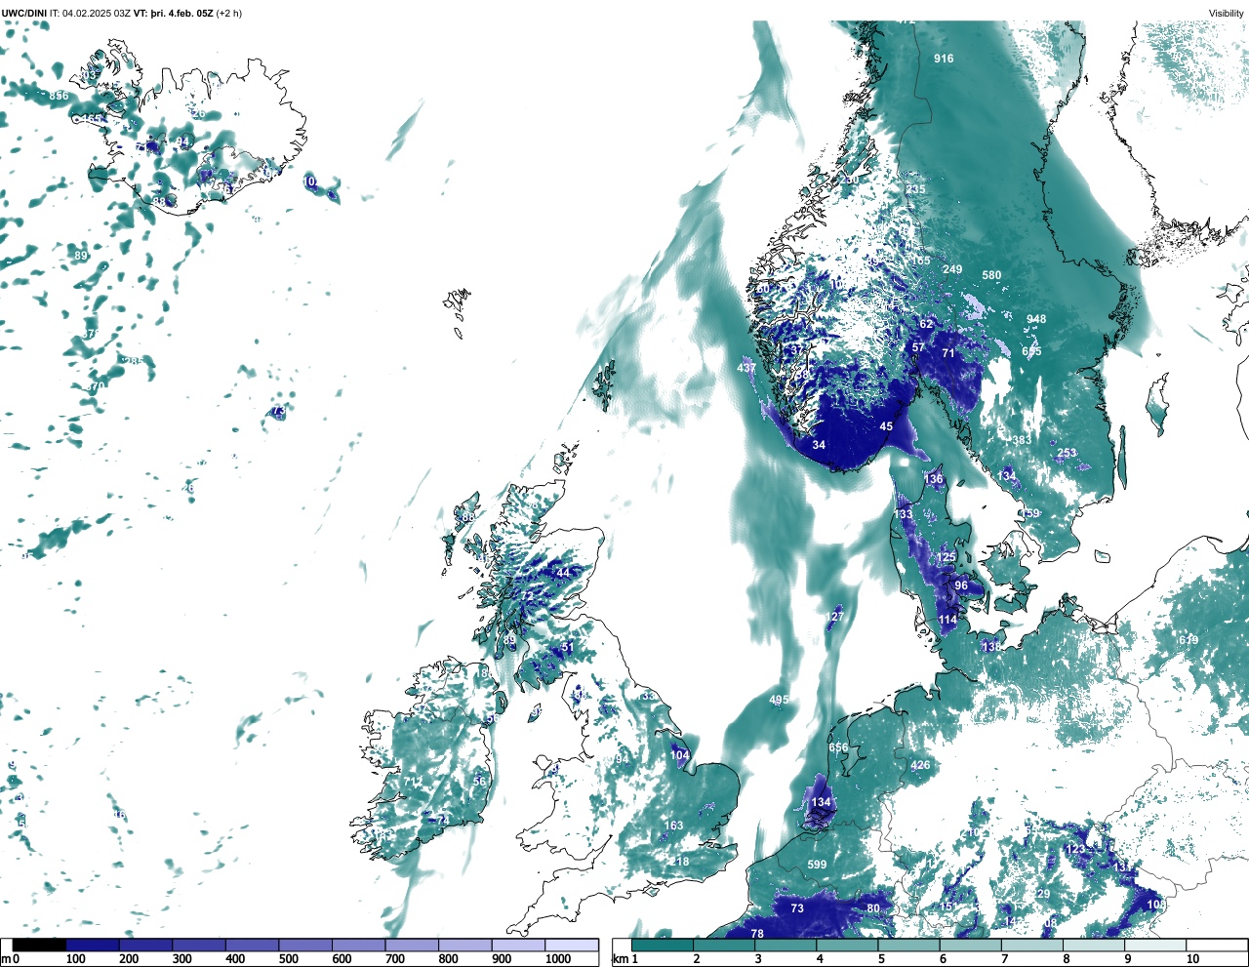Click the 383 value in southern Sweden
1249x967 pixels.
(x=1021, y=440)
